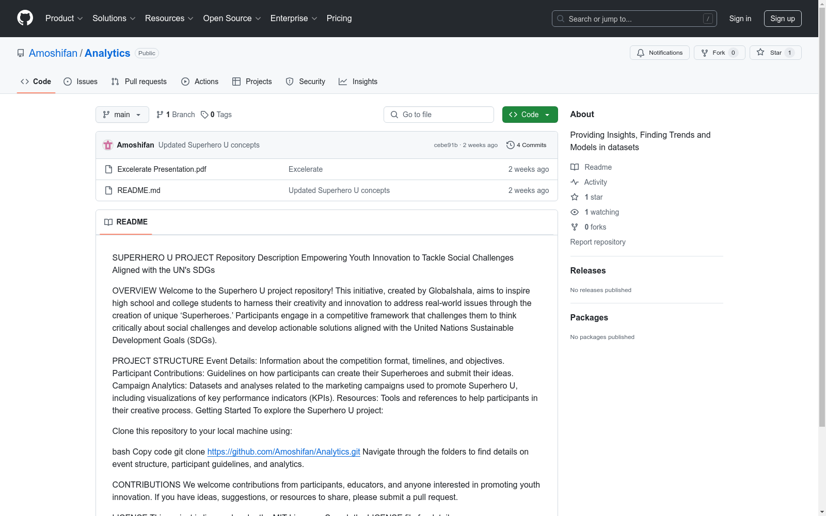Click the file icon next to Excelerate Presentation.pdf
This screenshot has height=516, width=826.
(108, 169)
